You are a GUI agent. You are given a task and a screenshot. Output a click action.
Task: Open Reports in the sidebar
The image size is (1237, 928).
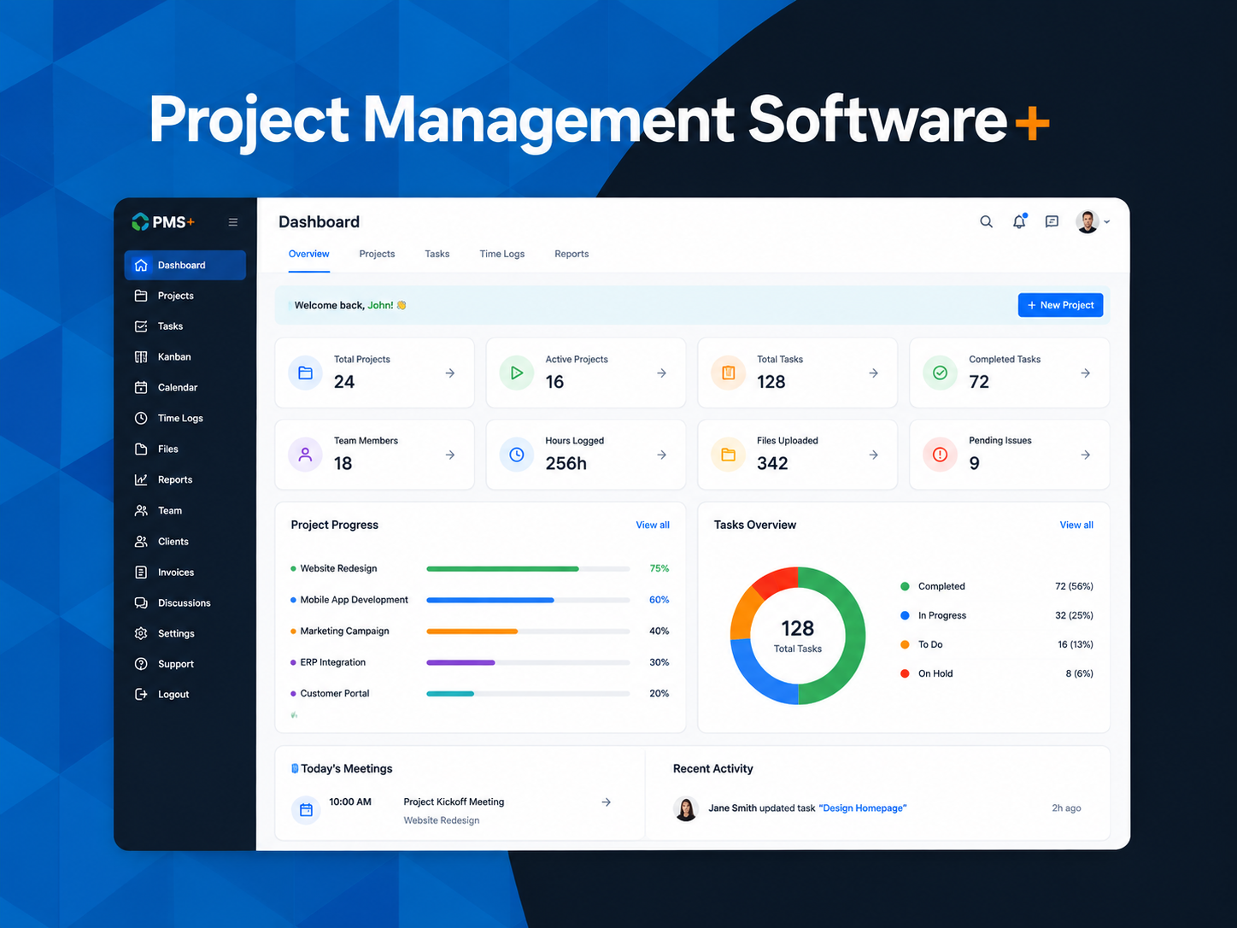(185, 480)
